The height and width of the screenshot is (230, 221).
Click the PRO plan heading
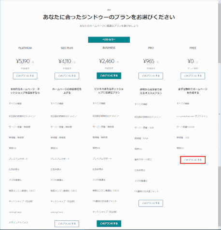(151, 48)
